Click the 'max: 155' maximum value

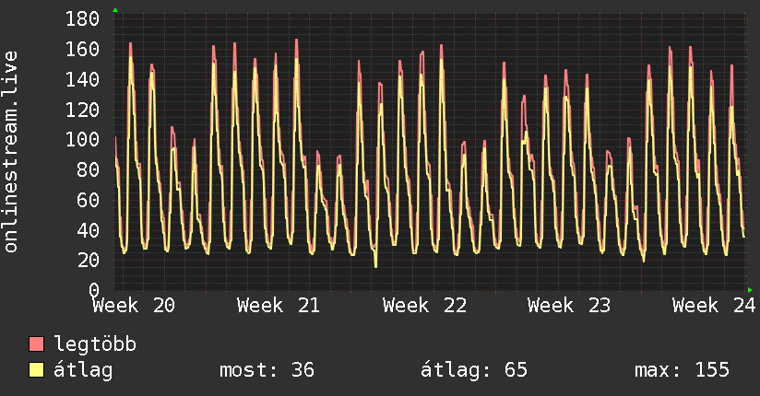click(x=682, y=370)
